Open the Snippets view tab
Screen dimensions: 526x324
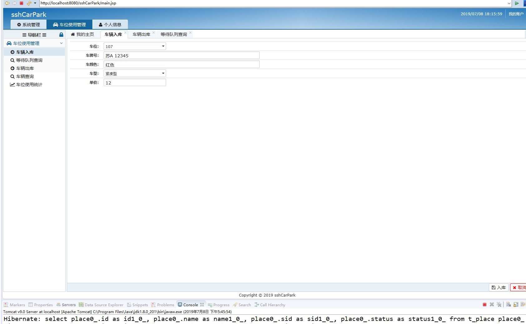point(137,305)
